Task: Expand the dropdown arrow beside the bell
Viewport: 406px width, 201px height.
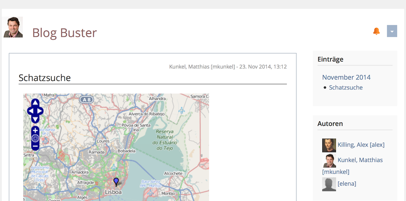Action: 392,31
